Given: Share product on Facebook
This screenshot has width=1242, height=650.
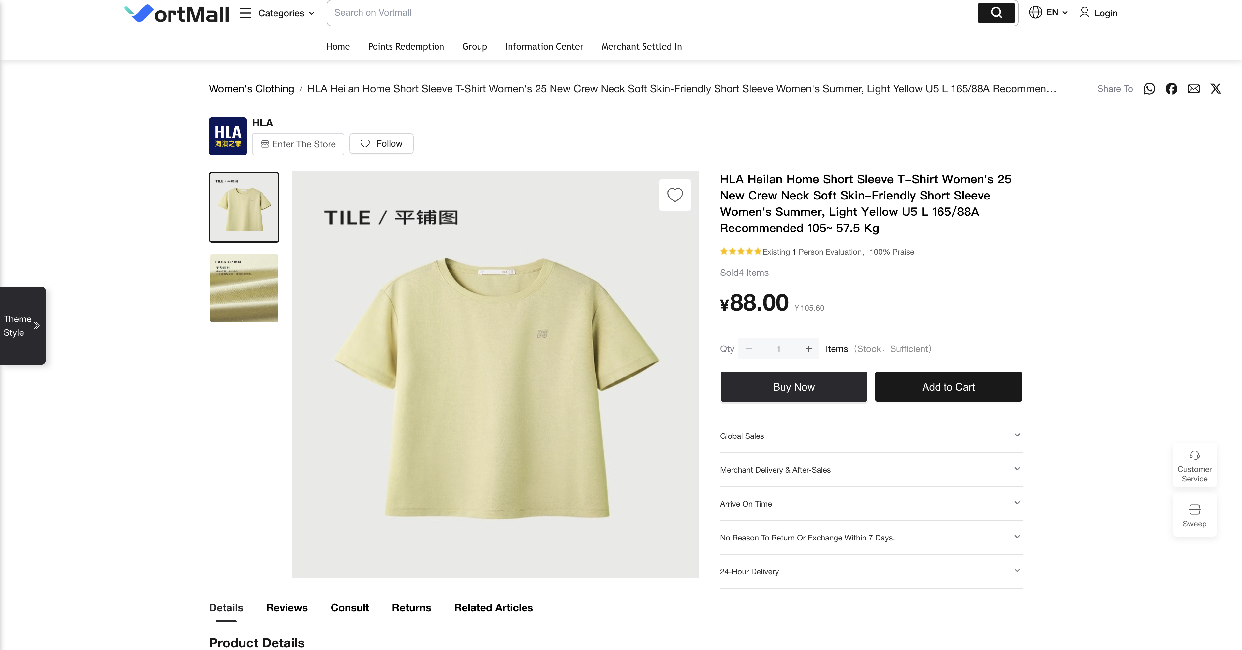Looking at the screenshot, I should [1171, 89].
